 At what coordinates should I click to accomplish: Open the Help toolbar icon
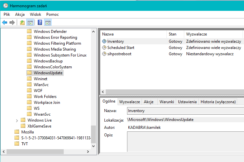[40, 23]
